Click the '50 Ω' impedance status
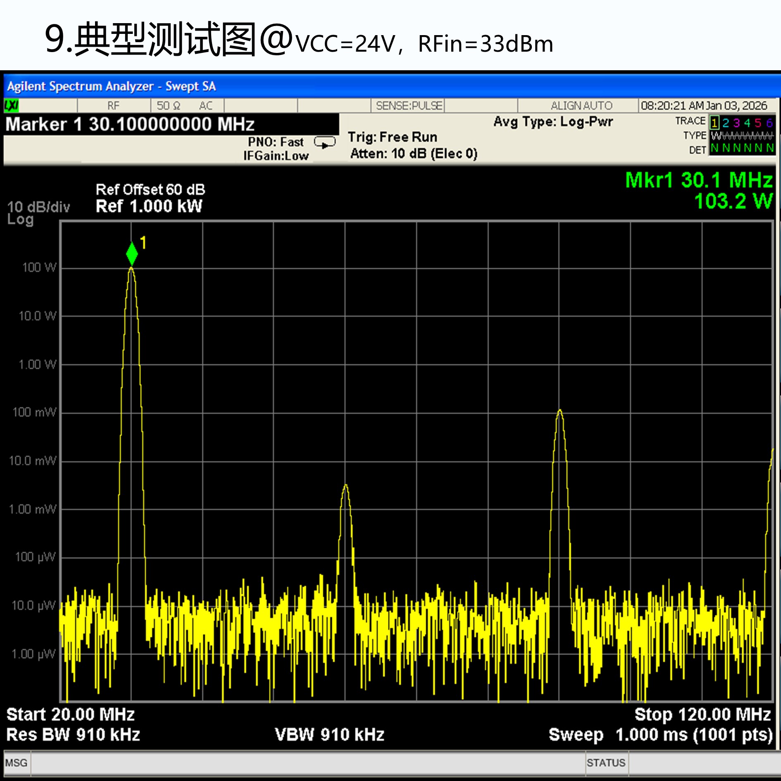This screenshot has height=781, width=781. pyautogui.click(x=169, y=106)
